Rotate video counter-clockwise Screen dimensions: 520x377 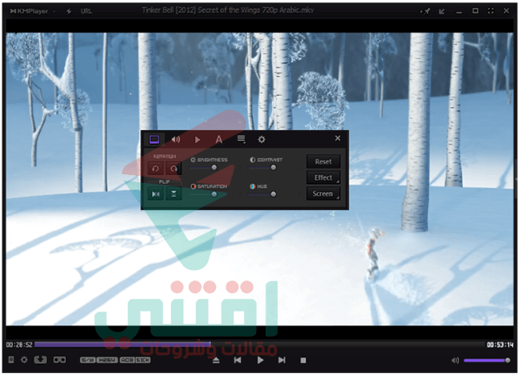click(x=155, y=169)
